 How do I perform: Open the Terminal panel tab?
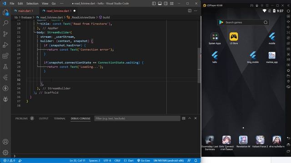(60, 119)
